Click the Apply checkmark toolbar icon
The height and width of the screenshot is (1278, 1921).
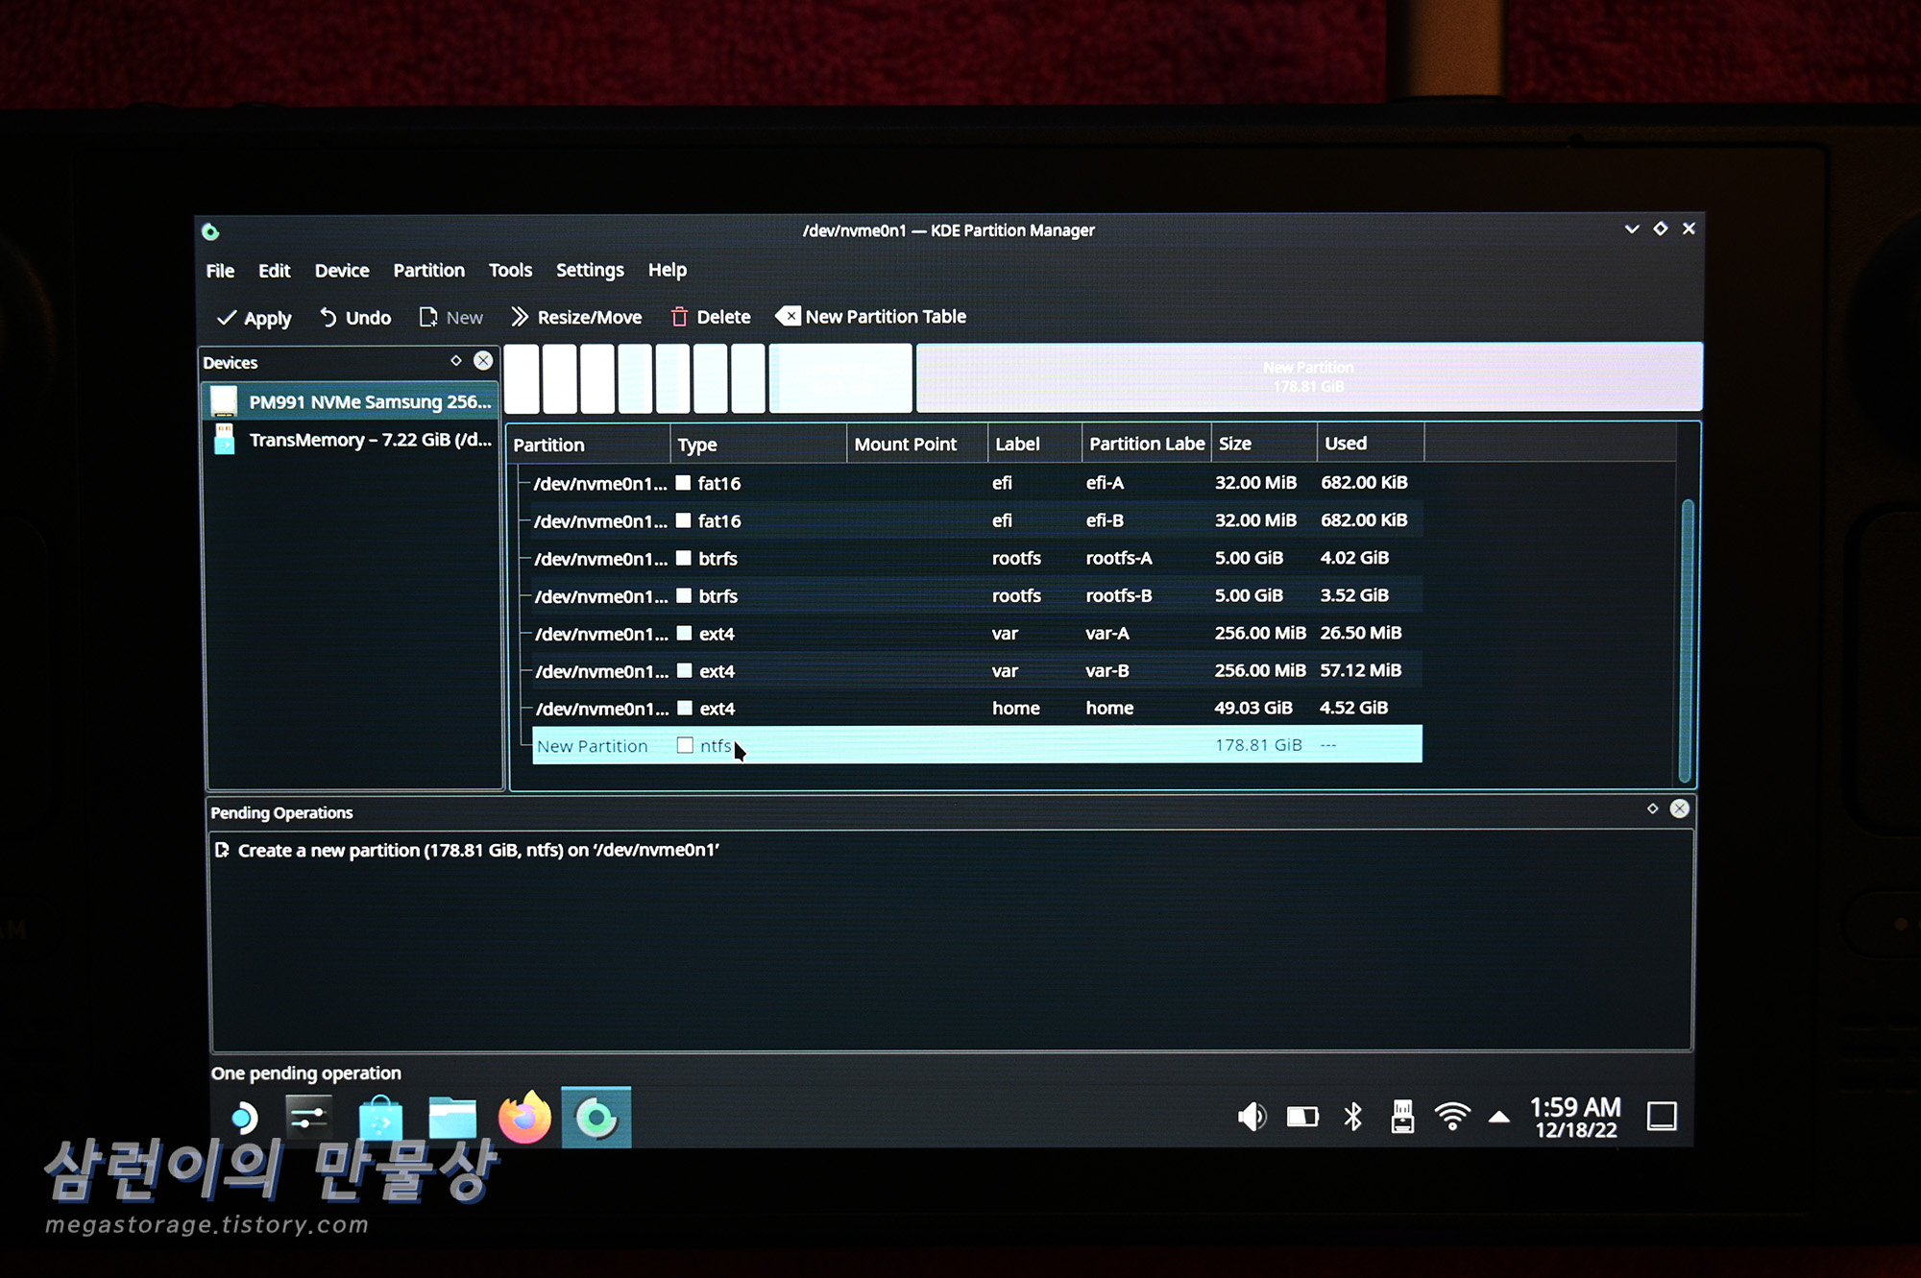pos(228,318)
